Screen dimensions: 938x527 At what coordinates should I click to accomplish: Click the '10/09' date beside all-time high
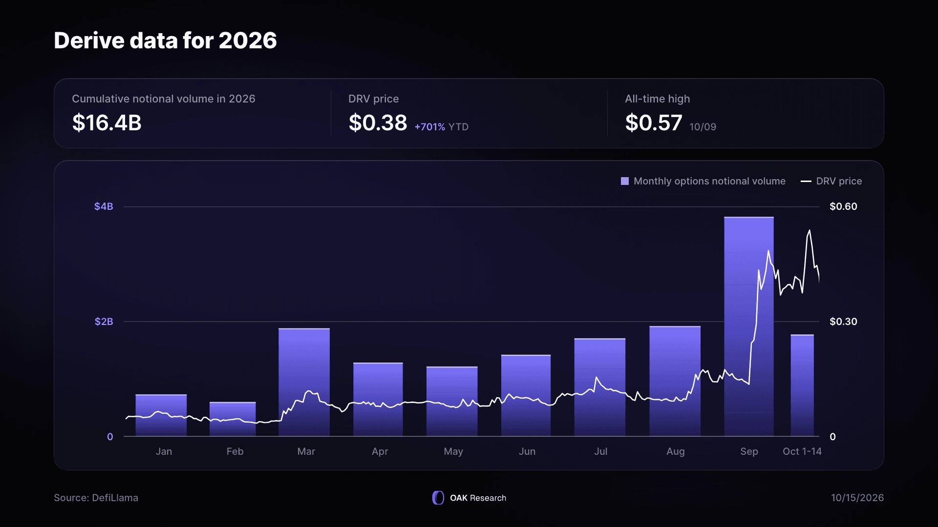(x=703, y=127)
